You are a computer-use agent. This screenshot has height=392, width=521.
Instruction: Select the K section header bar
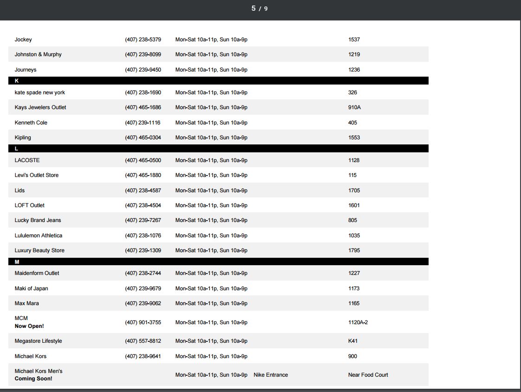click(x=218, y=81)
